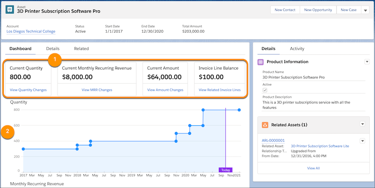Open Los Diegos Technical College account link

(x=31, y=31)
